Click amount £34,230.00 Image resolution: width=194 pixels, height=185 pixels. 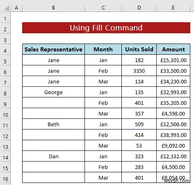(173, 81)
